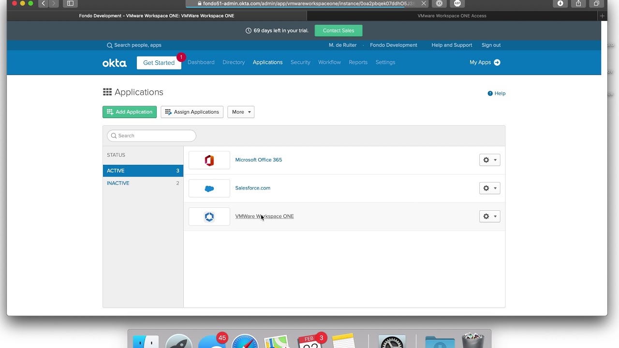This screenshot has height=348, width=619.
Task: Click Safari back navigation arrow
Action: pos(44,3)
